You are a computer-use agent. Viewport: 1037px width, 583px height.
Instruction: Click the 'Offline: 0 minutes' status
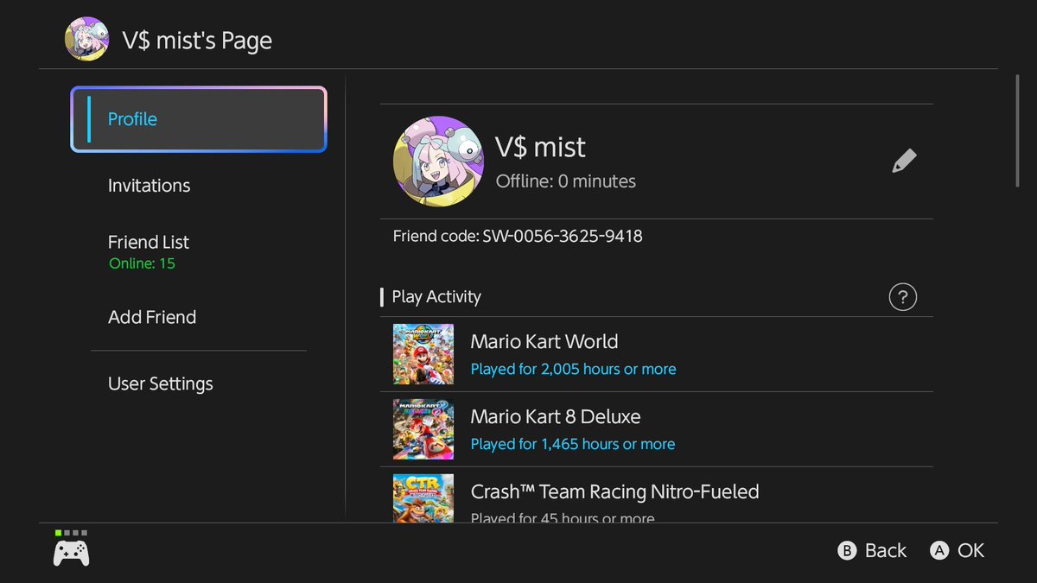566,181
